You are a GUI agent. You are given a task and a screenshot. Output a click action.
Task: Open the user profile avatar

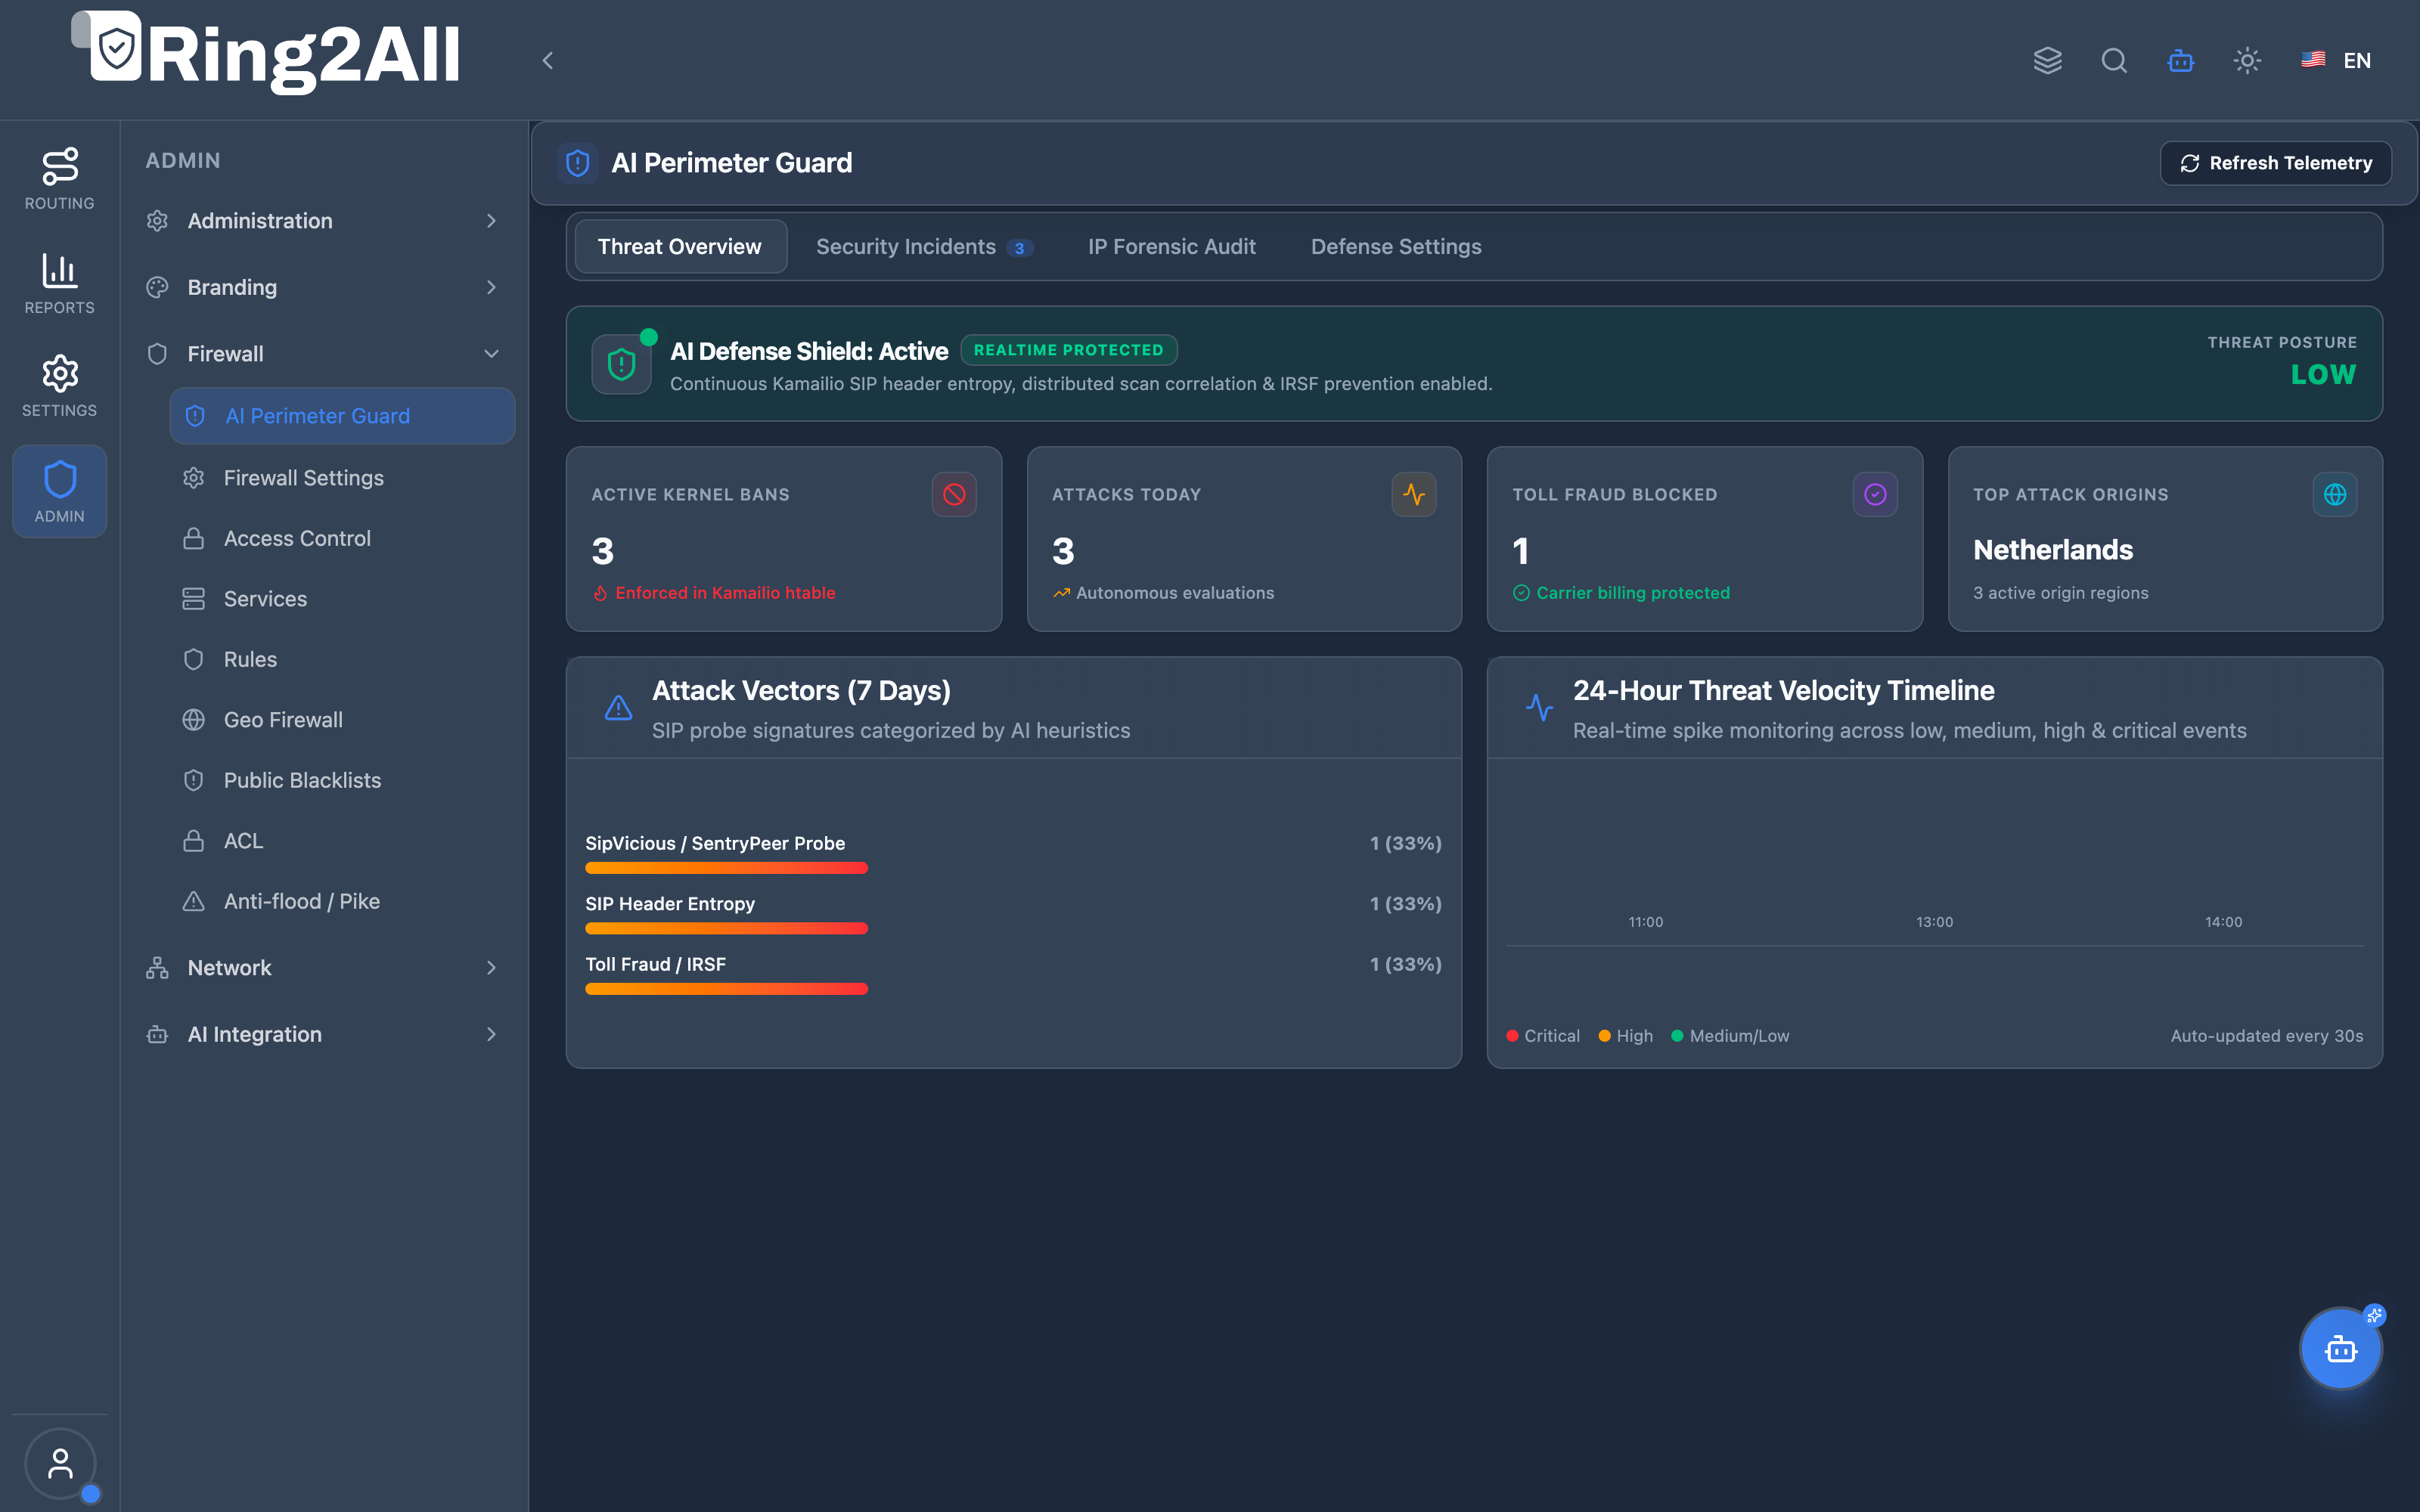pos(60,1463)
